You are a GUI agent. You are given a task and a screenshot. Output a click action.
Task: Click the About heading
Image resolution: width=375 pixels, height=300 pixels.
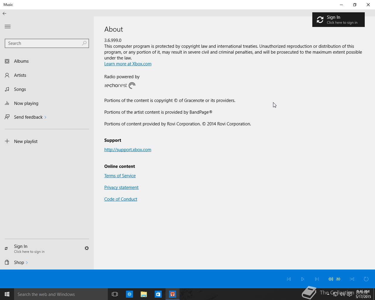pyautogui.click(x=114, y=29)
